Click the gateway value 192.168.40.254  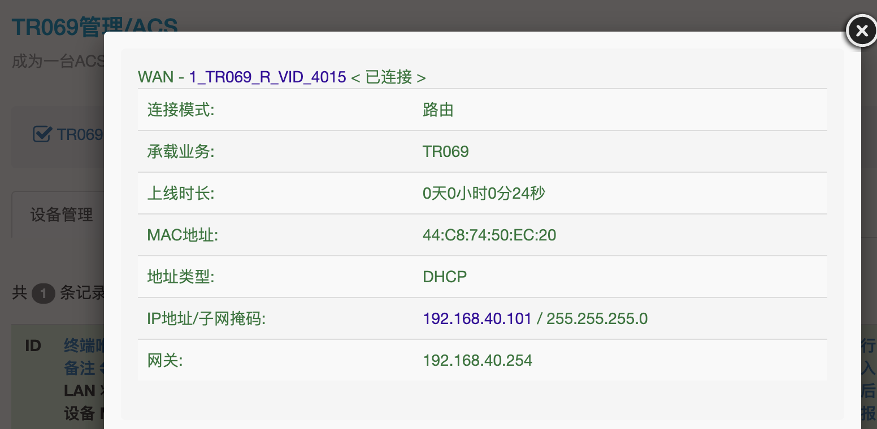click(477, 361)
